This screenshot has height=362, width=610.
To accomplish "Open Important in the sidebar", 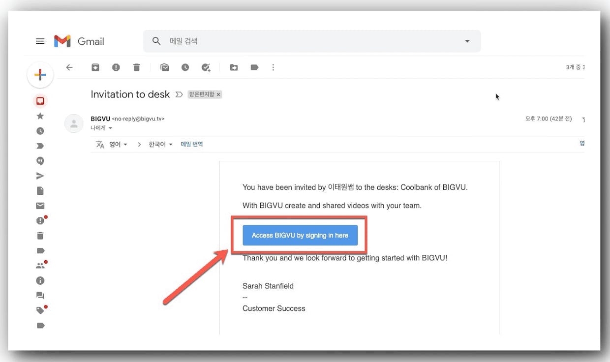I will point(40,146).
